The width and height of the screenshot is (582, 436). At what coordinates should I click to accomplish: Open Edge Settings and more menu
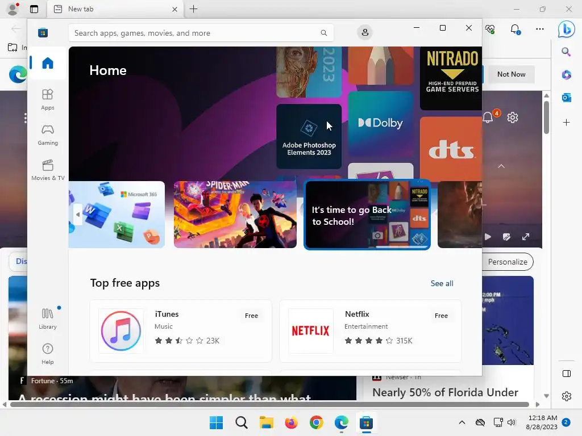[540, 29]
